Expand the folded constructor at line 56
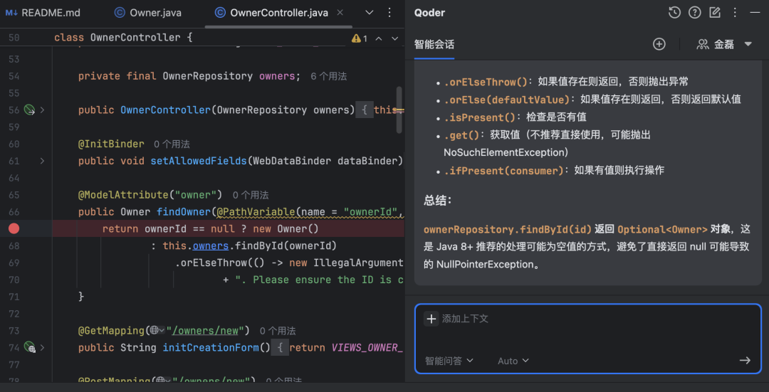This screenshot has width=769, height=392. pos(42,110)
